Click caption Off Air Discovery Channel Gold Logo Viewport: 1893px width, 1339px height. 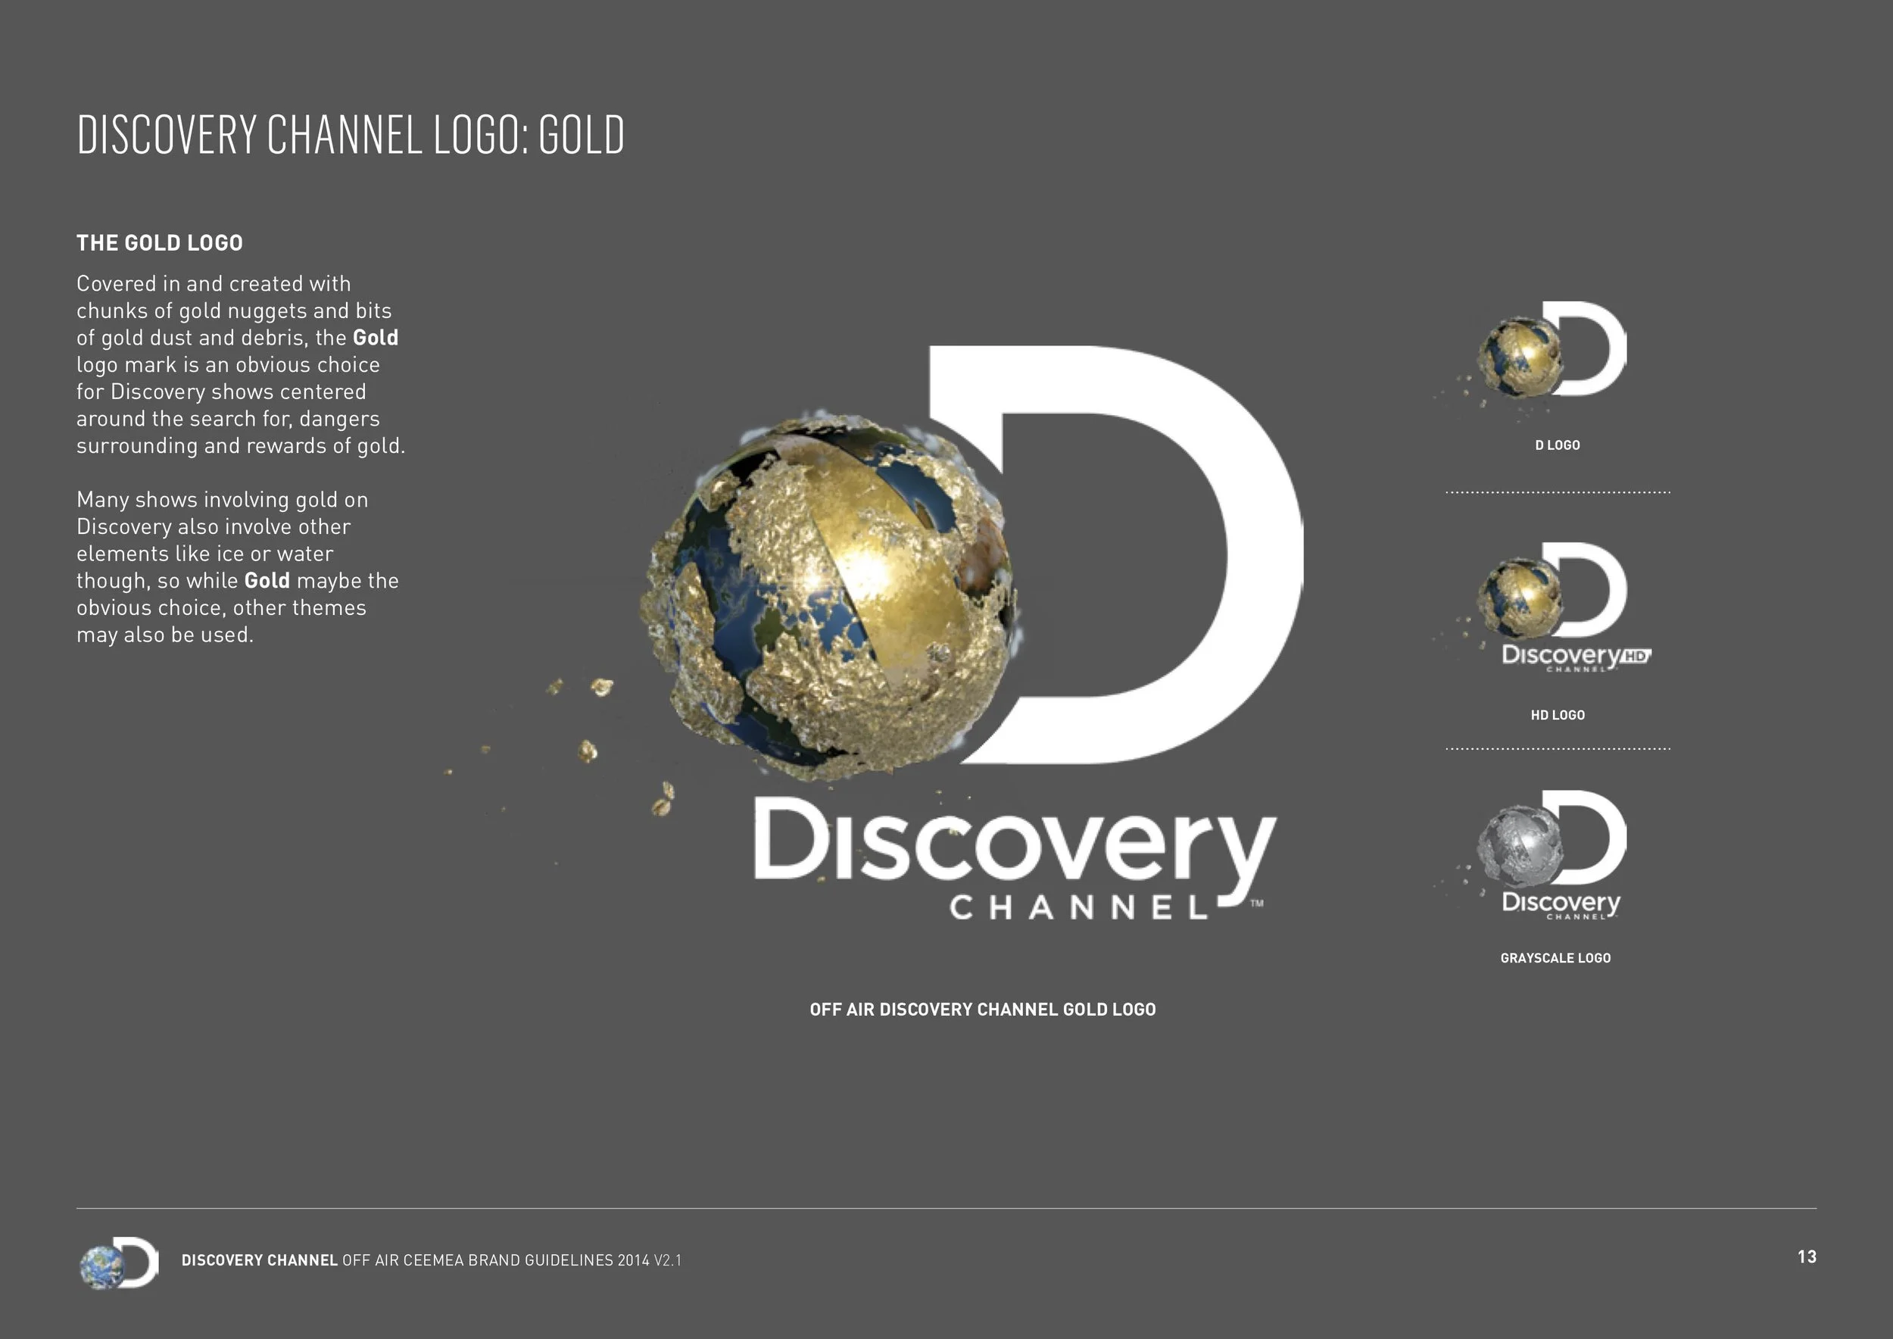982,1010
